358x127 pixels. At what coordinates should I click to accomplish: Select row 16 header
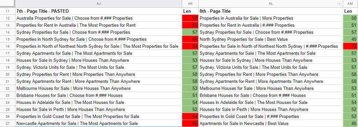(x=7, y=46)
